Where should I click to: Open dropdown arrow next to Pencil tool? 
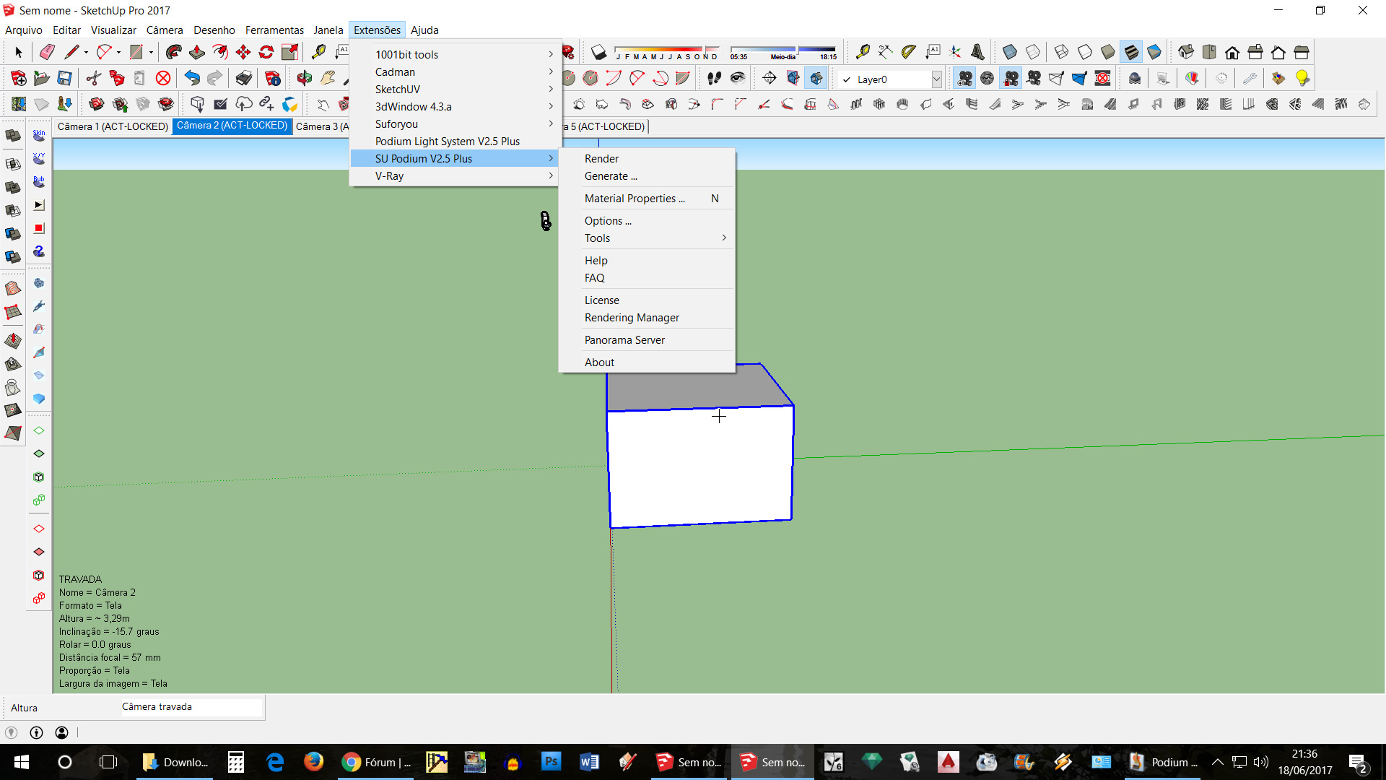coord(86,52)
